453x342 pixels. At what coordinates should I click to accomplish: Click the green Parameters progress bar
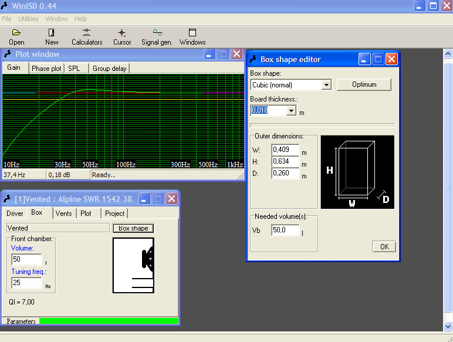pyautogui.click(x=108, y=321)
